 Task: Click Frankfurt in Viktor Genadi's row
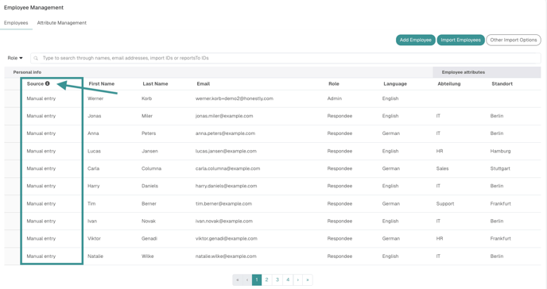(501, 238)
